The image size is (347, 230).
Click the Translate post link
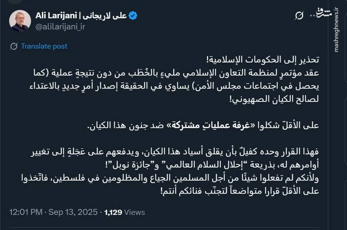click(x=44, y=46)
